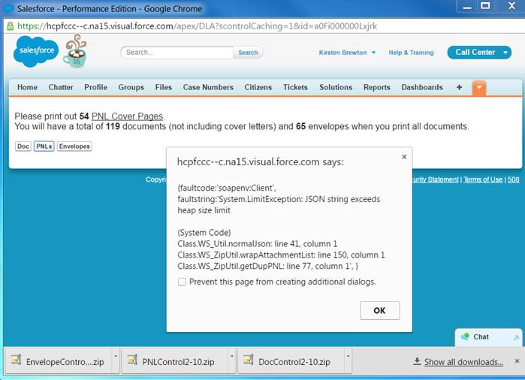Click into the Salesforce Search field
Screen dimensions: 525x380
click(x=177, y=53)
